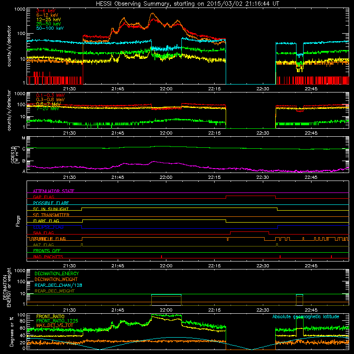Select the SC_TRANSMITTER label
The image size is (354, 354).
click(51, 215)
